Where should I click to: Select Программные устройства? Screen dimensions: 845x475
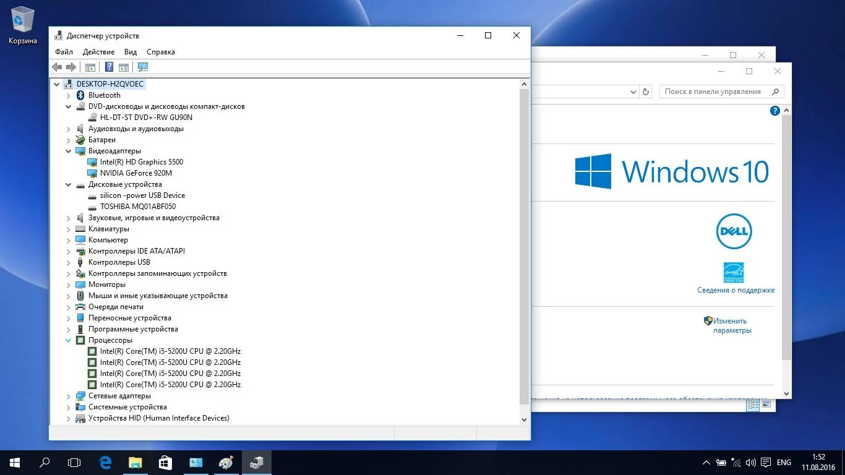point(133,329)
